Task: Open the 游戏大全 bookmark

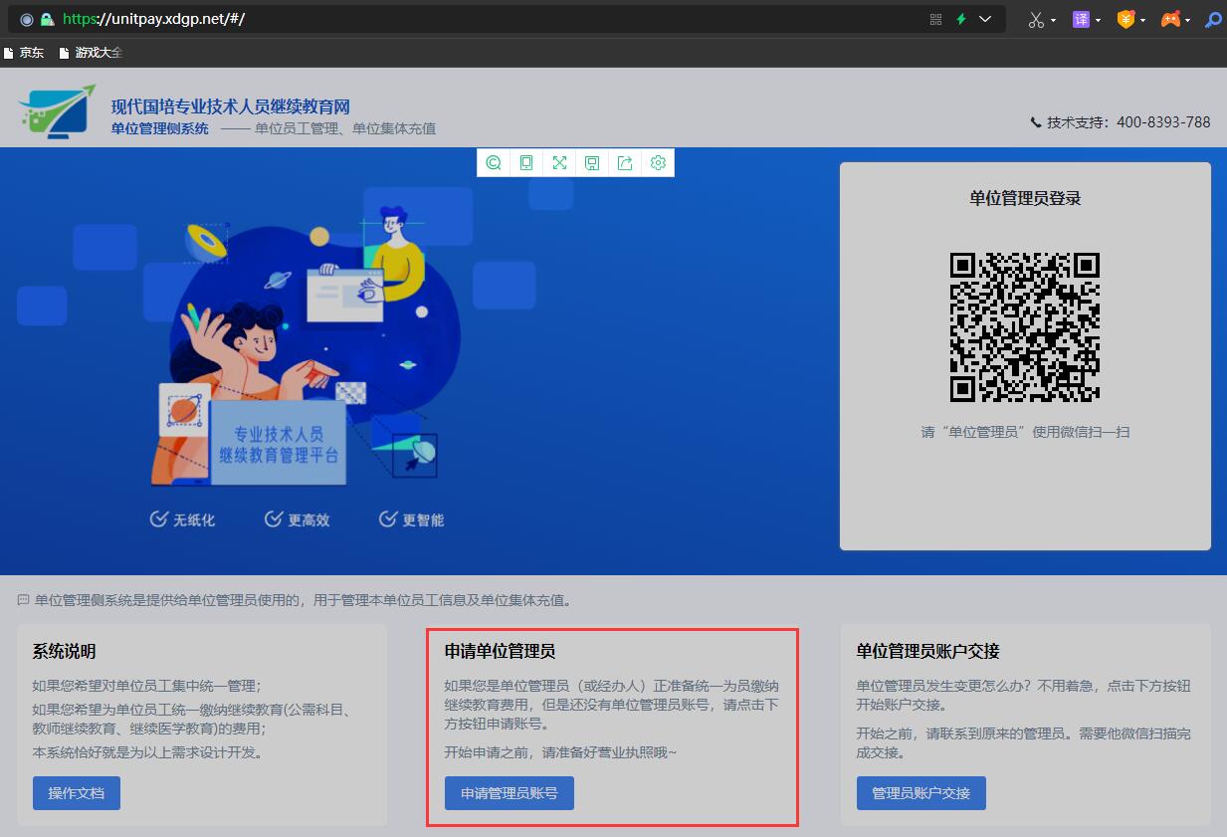Action: click(x=91, y=53)
